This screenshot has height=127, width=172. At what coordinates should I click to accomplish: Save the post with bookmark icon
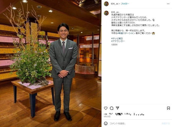pyautogui.click(x=168, y=108)
